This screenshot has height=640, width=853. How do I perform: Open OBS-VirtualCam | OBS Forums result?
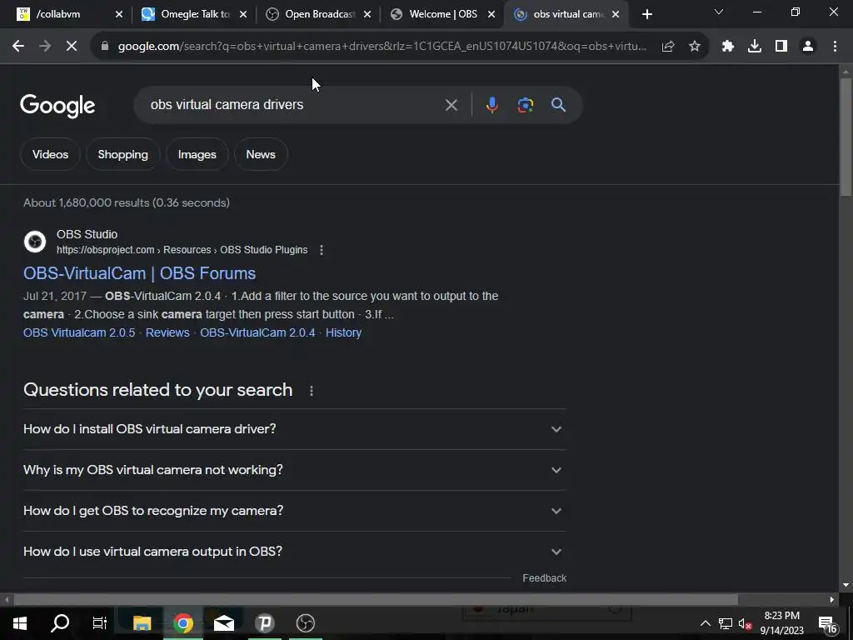(x=139, y=273)
